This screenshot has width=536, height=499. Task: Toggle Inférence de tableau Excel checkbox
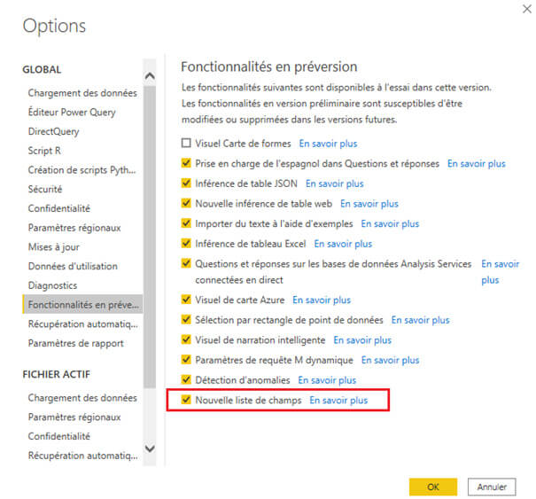[186, 243]
